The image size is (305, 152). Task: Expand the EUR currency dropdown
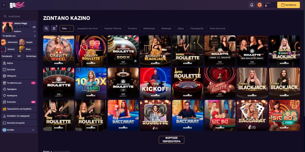(x=268, y=3)
